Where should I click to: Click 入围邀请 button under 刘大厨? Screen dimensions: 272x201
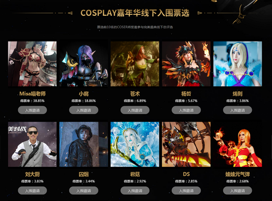pyautogui.click(x=33, y=191)
